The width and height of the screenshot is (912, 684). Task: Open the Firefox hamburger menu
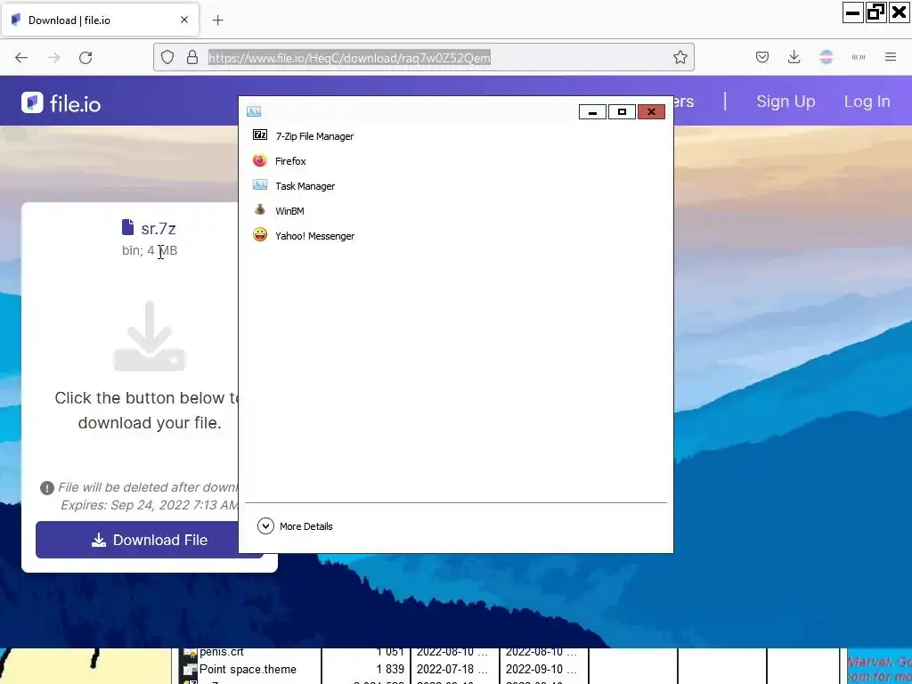[x=891, y=57]
